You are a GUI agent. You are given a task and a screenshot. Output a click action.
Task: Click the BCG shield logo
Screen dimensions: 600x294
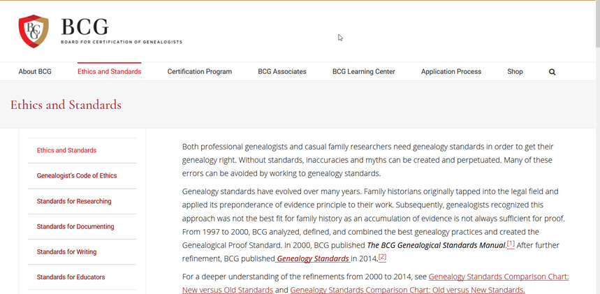34,31
